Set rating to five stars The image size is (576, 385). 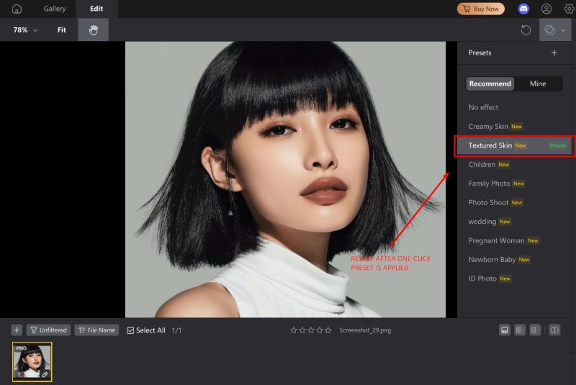click(328, 330)
